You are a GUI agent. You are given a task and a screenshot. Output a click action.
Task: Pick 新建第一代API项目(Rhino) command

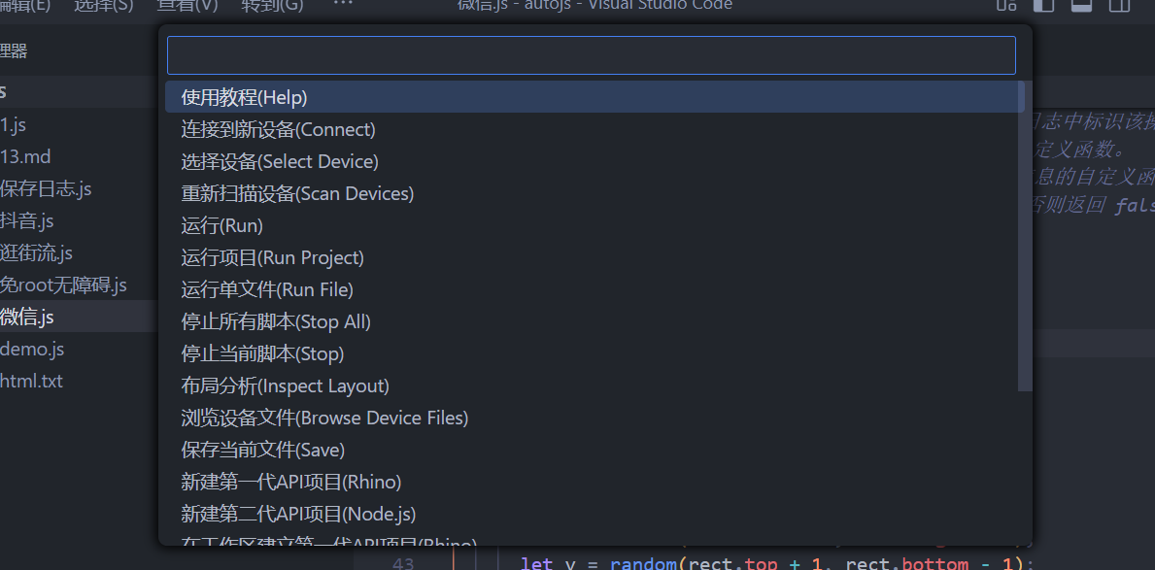coord(594,482)
